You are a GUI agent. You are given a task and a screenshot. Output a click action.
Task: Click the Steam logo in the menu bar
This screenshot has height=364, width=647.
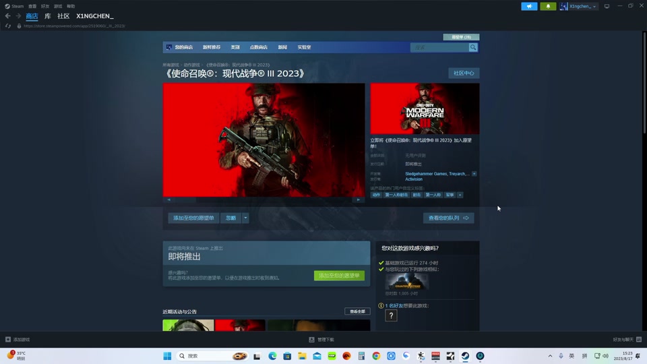pos(7,6)
